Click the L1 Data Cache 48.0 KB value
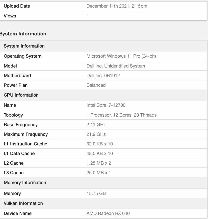Screen dimensions: 208x219 (99, 154)
